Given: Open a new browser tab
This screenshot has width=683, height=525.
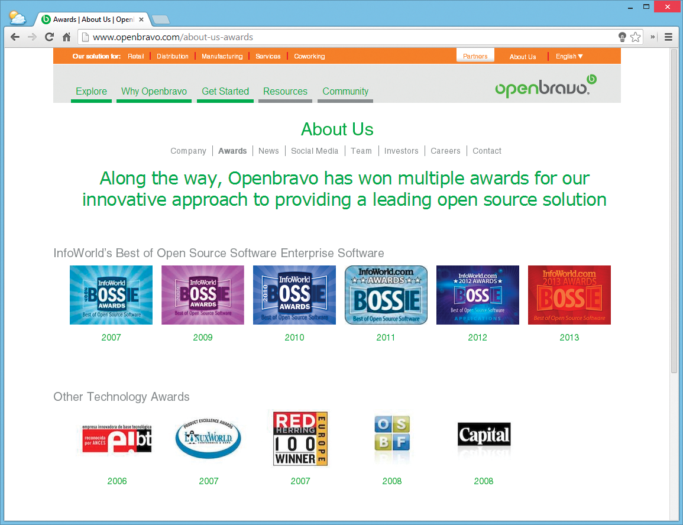Looking at the screenshot, I should point(160,18).
